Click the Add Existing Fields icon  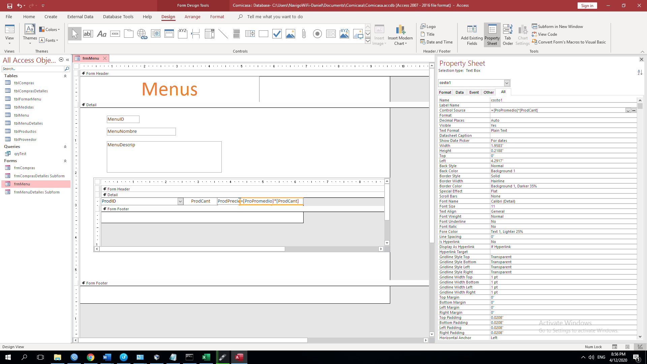(x=472, y=29)
